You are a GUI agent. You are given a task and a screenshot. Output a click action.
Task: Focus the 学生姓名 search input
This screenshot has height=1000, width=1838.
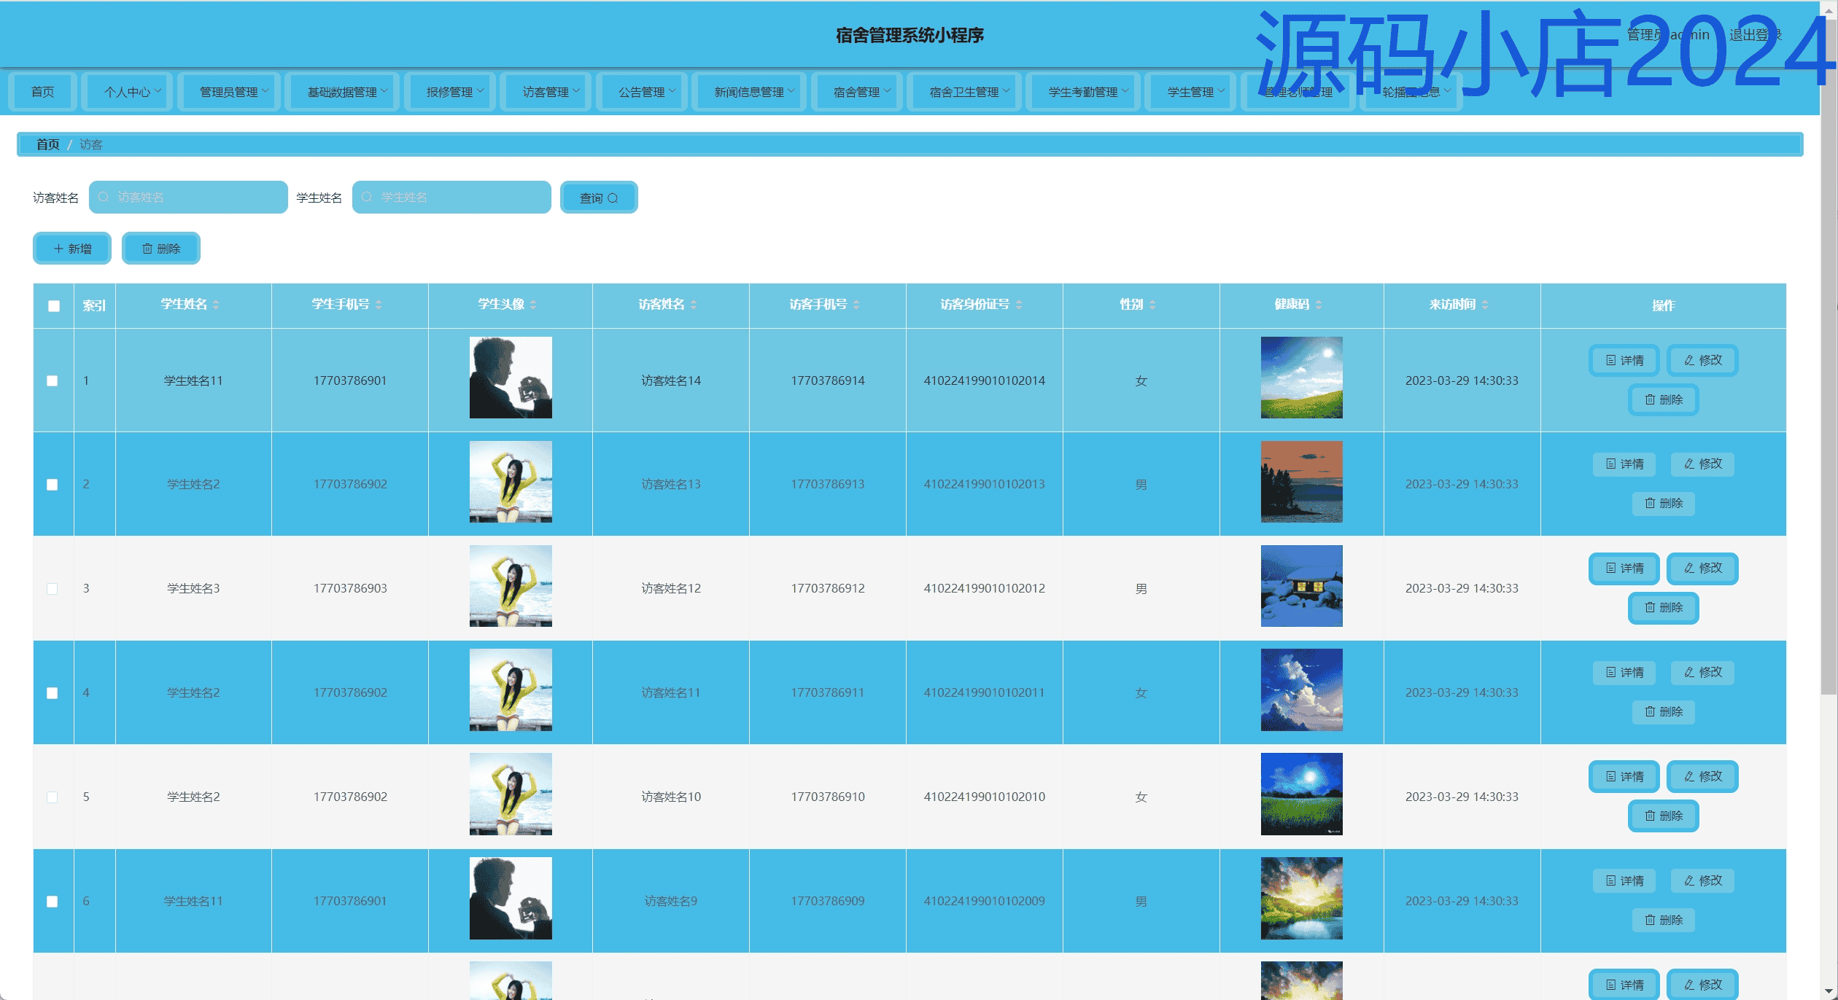tap(451, 197)
